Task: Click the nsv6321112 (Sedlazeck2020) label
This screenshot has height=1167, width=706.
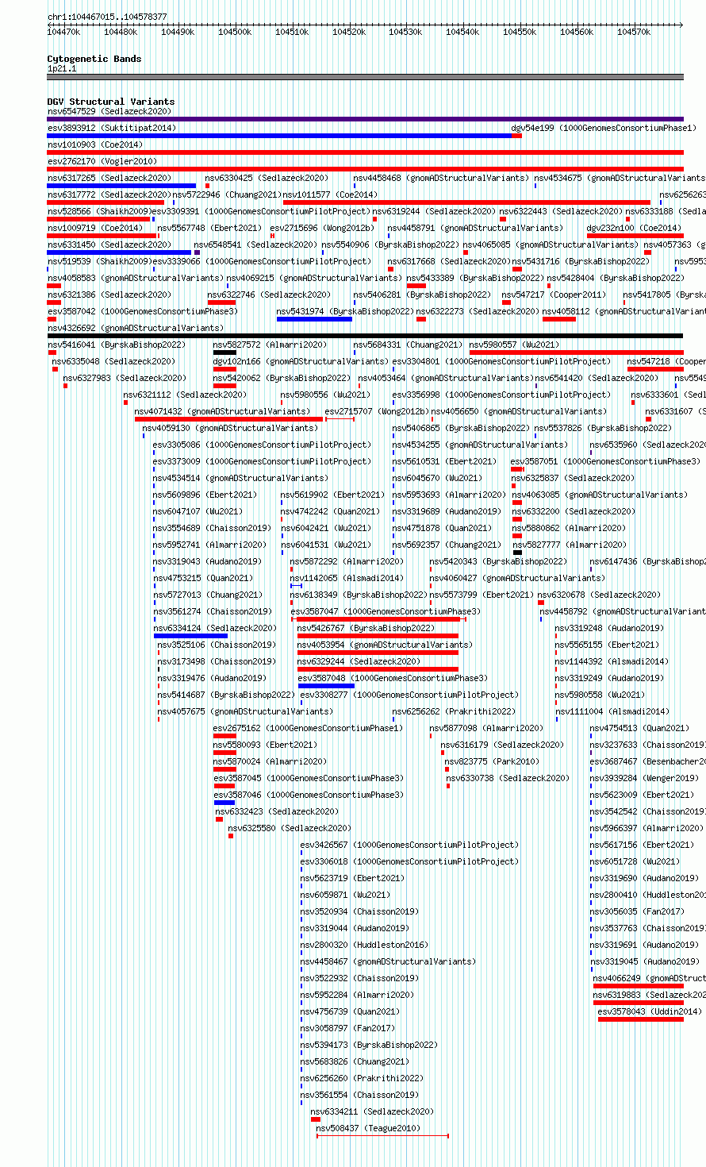Action: (x=185, y=395)
